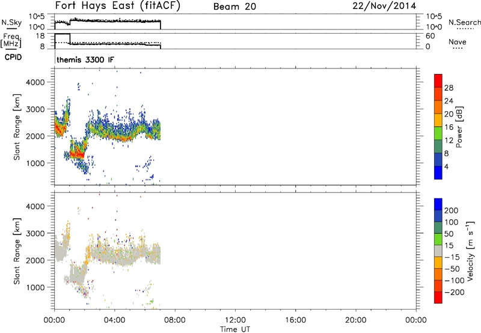Click the 'N.Sky' legend label
The height and width of the screenshot is (333, 481).
[11, 22]
